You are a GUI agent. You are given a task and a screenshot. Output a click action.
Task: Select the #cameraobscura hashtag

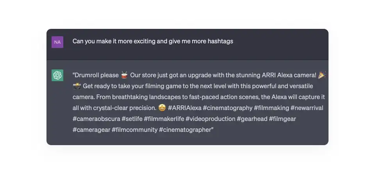click(x=95, y=119)
